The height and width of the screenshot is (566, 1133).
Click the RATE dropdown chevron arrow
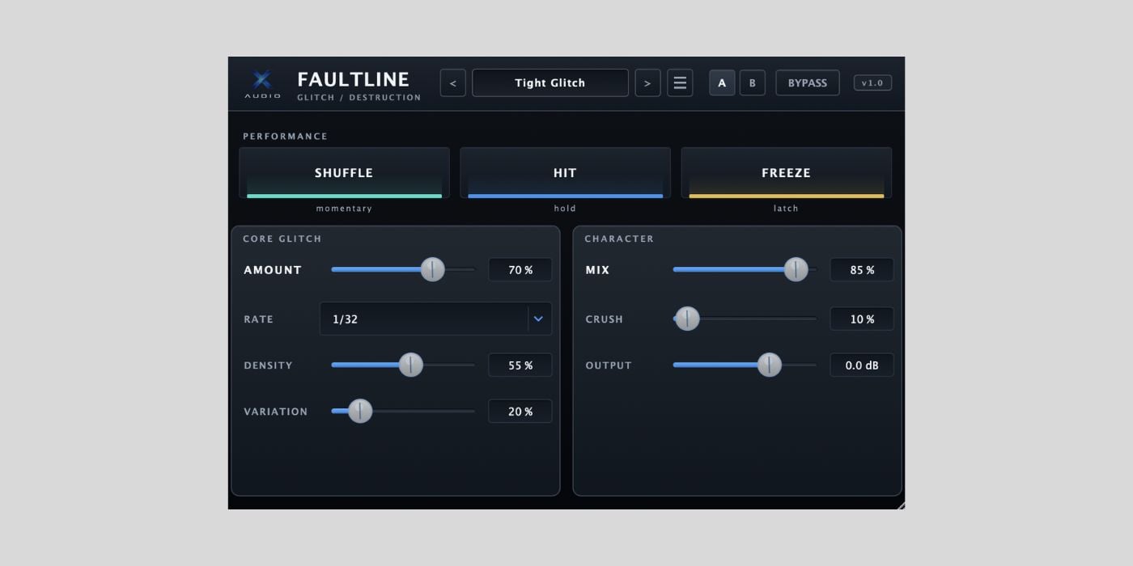click(538, 319)
